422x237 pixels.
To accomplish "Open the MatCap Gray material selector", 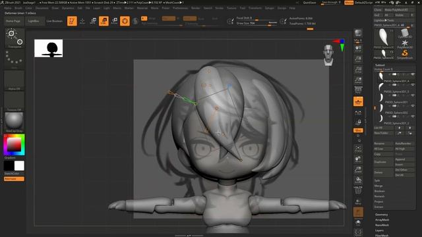I will [15, 122].
